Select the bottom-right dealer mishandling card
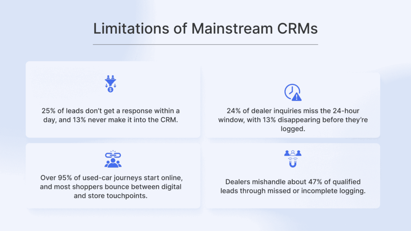411x231 pixels. coord(293,176)
